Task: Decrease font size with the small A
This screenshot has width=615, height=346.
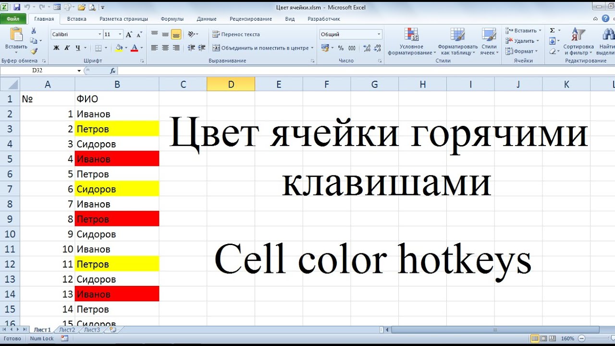Action: [x=139, y=34]
